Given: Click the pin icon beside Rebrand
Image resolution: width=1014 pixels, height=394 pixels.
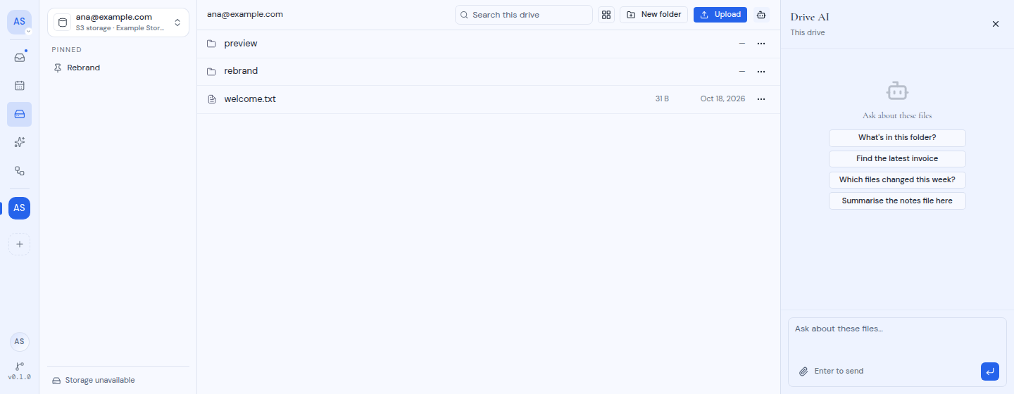Looking at the screenshot, I should point(58,68).
